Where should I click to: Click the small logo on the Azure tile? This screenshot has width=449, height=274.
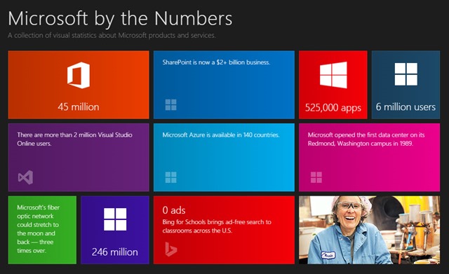[x=171, y=177]
